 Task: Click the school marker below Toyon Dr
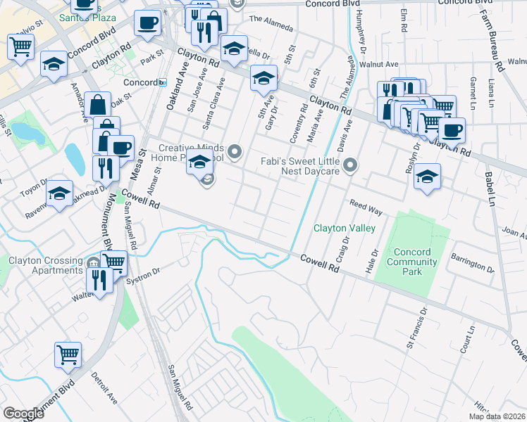[59, 194]
